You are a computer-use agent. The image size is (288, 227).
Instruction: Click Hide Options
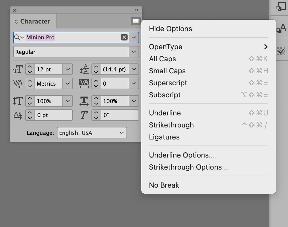point(170,29)
